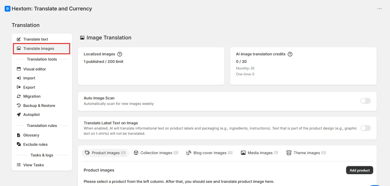Screen dimensions: 390x186
Task: Click the Migration sync icon
Action: (x=19, y=96)
